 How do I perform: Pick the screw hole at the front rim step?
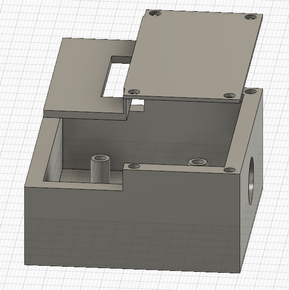click(x=134, y=166)
